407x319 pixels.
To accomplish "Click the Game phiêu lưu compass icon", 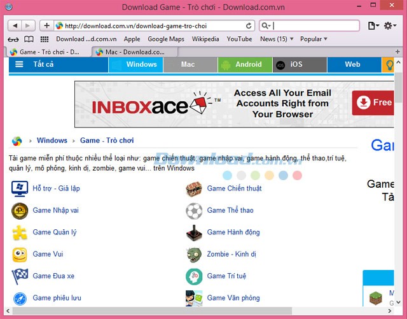I will coord(20,299).
